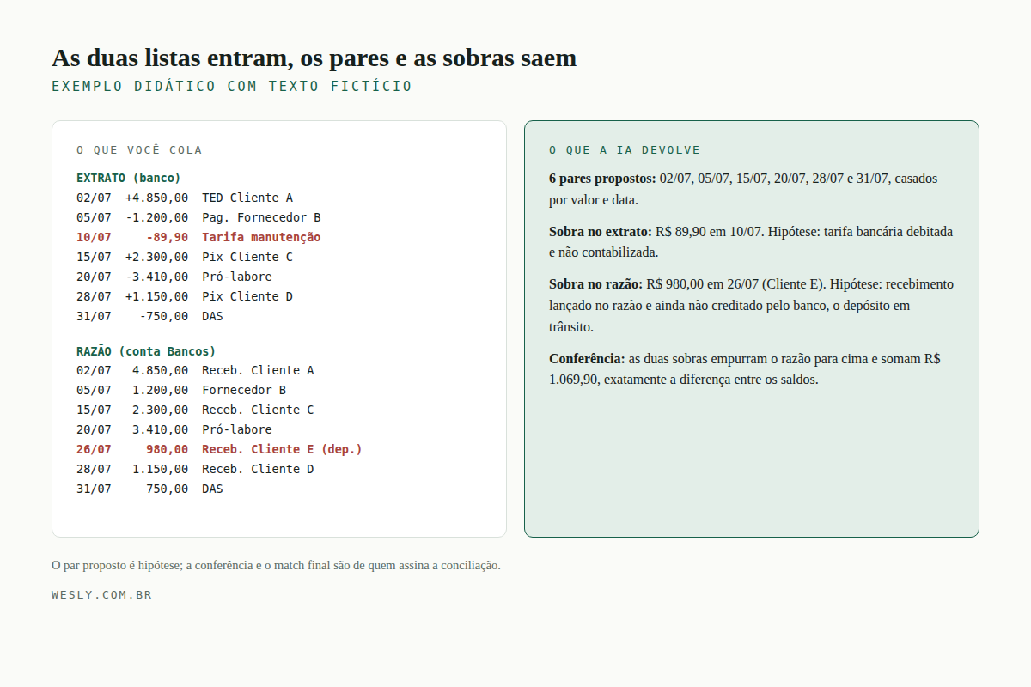Click the 'Conferência:' bold text
Viewport: 1031px width, 687px height.
(x=587, y=359)
